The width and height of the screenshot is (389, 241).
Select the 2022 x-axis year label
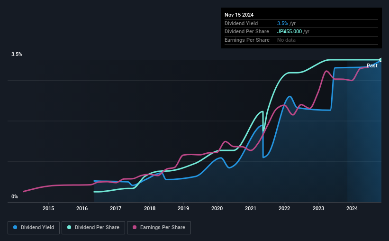[x=284, y=208]
